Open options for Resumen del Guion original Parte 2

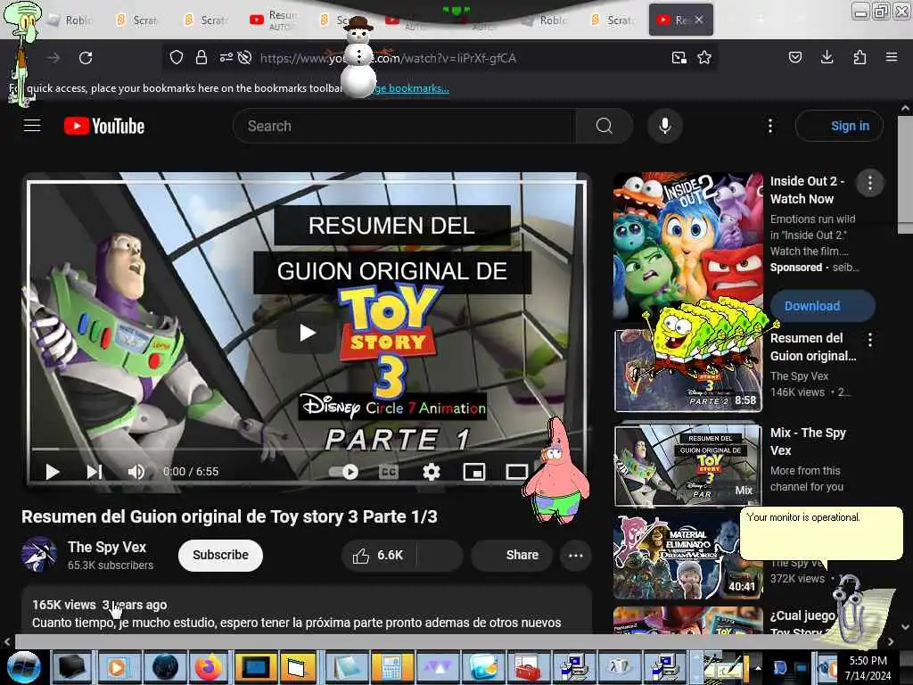(870, 340)
